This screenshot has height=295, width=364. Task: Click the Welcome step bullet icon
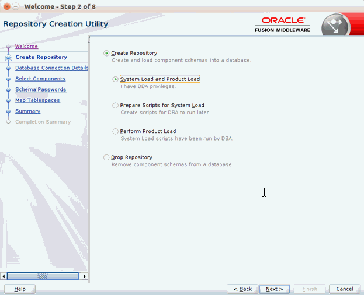[8, 47]
